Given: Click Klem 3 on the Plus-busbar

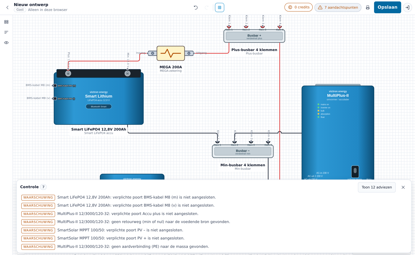Looking at the screenshot, I should point(262,26).
